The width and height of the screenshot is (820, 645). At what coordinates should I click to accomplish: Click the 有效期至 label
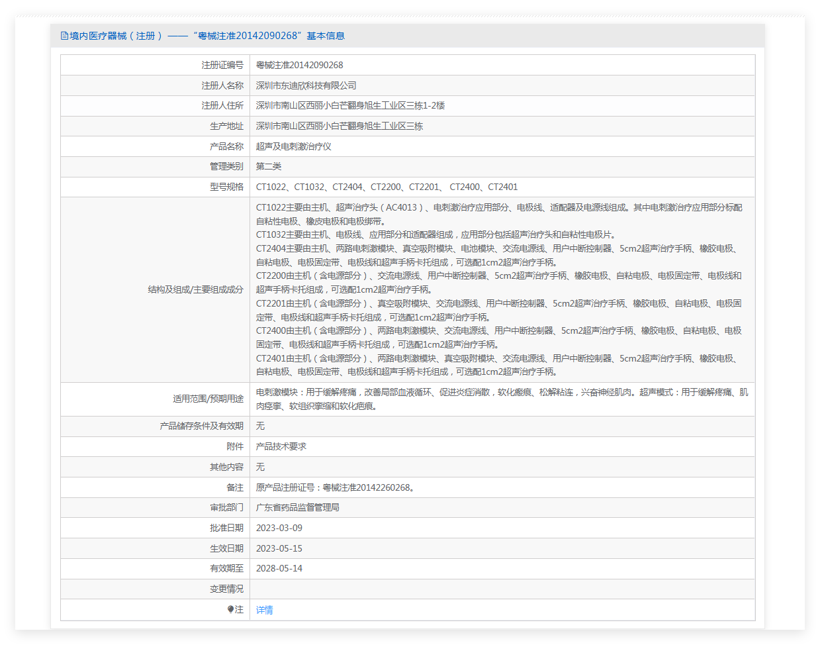click(226, 568)
